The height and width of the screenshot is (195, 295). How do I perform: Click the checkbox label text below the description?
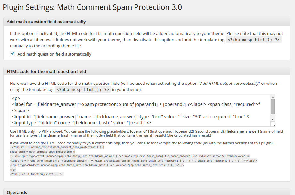54,54
